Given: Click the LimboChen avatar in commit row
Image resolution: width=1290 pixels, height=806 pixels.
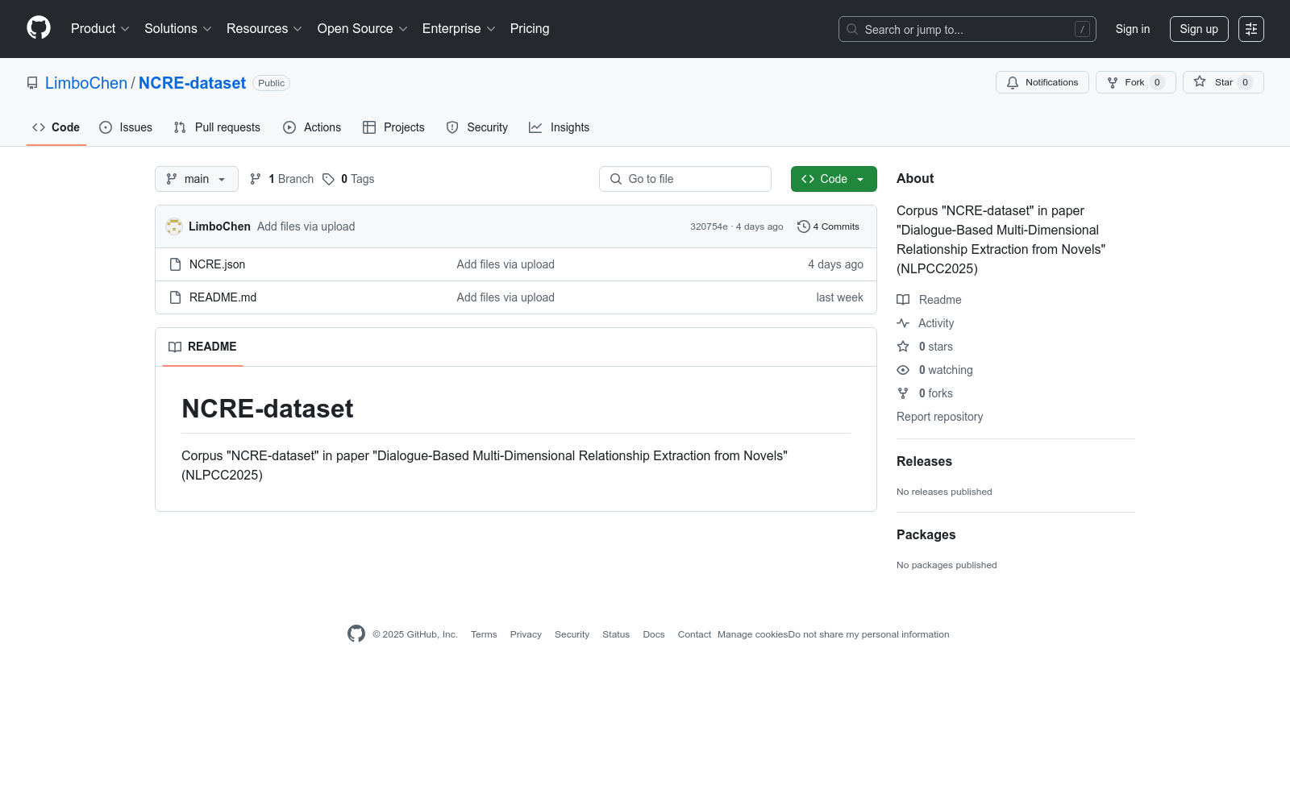Looking at the screenshot, I should click(x=173, y=226).
